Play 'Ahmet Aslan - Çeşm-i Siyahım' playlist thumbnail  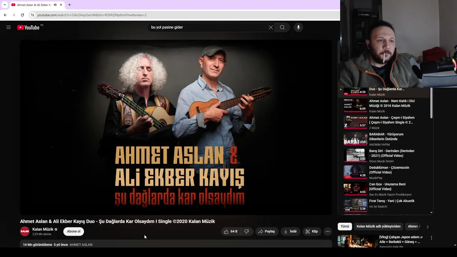pyautogui.click(x=355, y=122)
